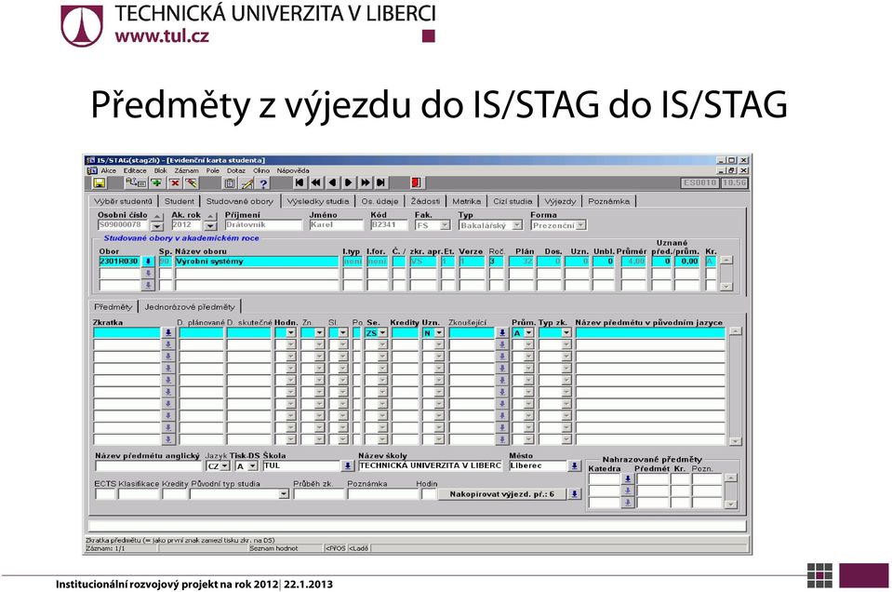The width and height of the screenshot is (892, 592).
Task: Expand the Prům. dropdown showing A
Action: pos(528,333)
